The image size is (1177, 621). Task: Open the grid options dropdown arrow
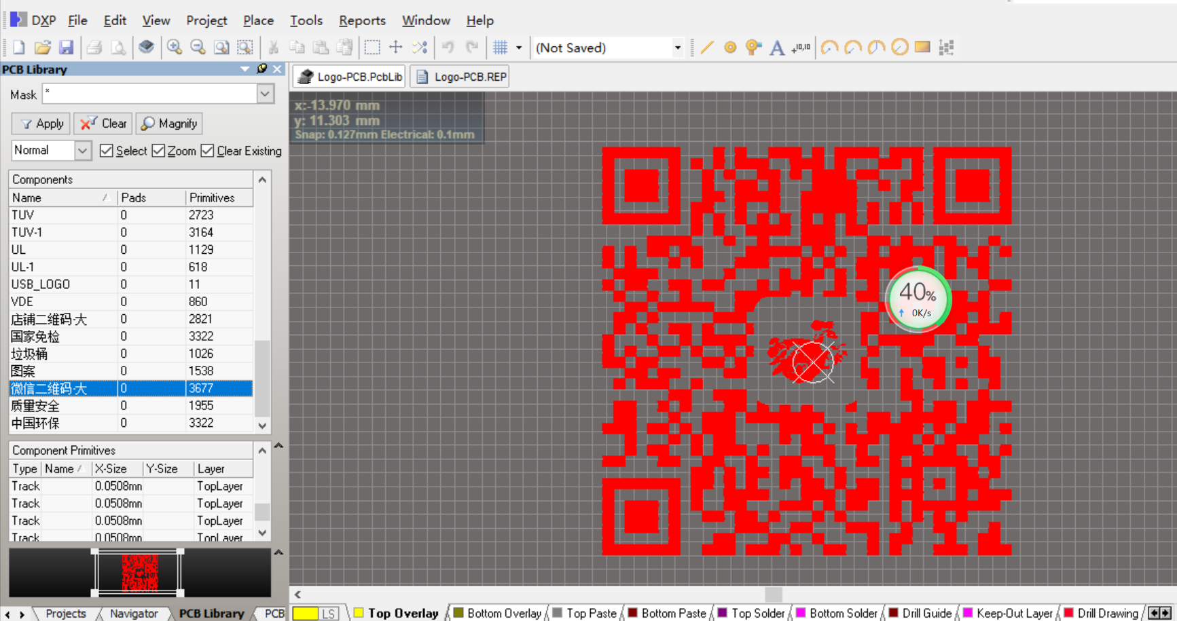519,48
